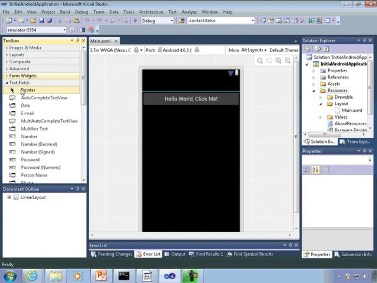Open the Debug configuration dropdown
The image size is (377, 283).
click(x=172, y=21)
